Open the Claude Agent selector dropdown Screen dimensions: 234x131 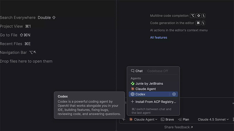[143, 119]
